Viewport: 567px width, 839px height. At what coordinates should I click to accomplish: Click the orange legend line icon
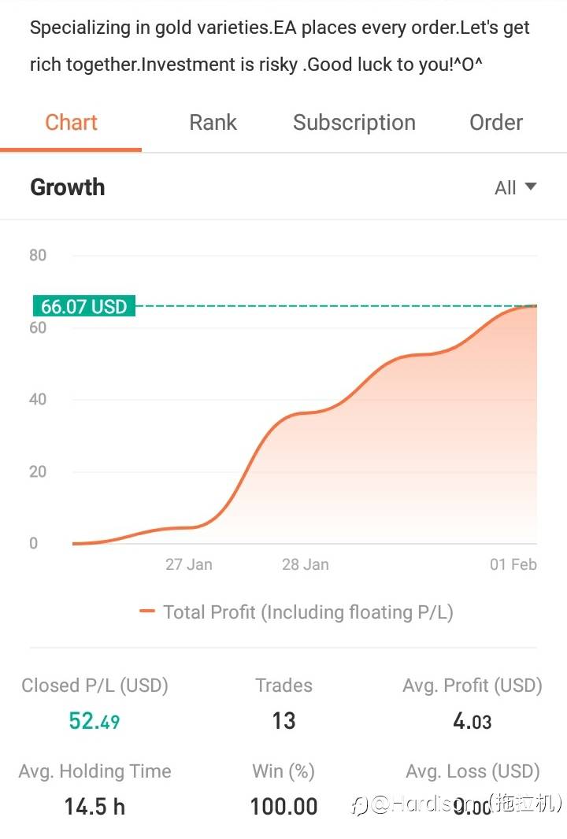tap(146, 611)
